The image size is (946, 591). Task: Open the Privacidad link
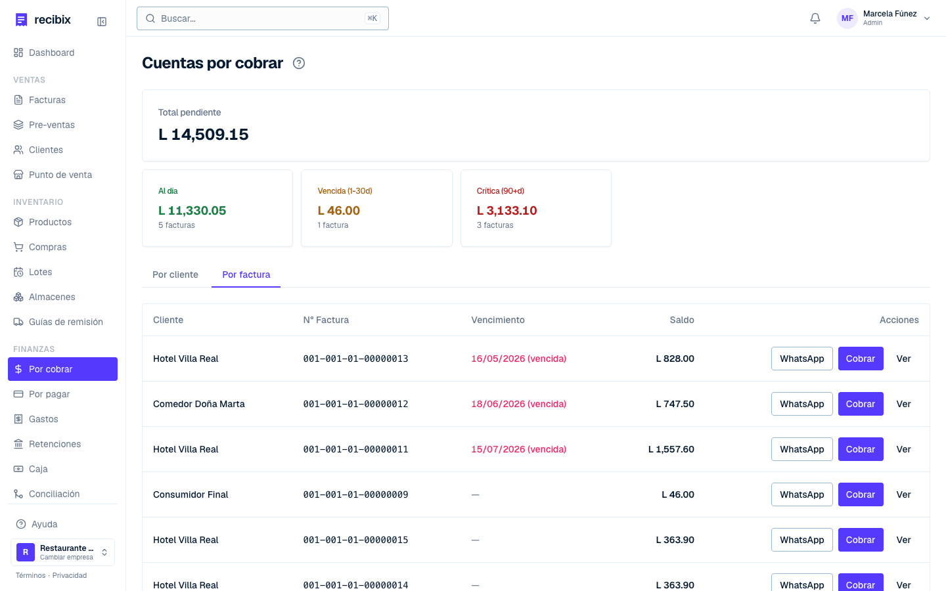(70, 575)
